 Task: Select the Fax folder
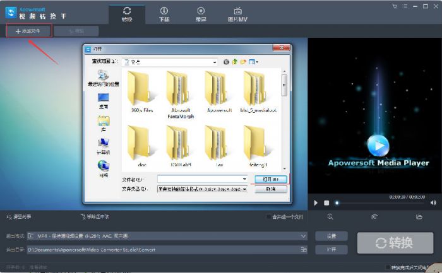[x=219, y=146]
